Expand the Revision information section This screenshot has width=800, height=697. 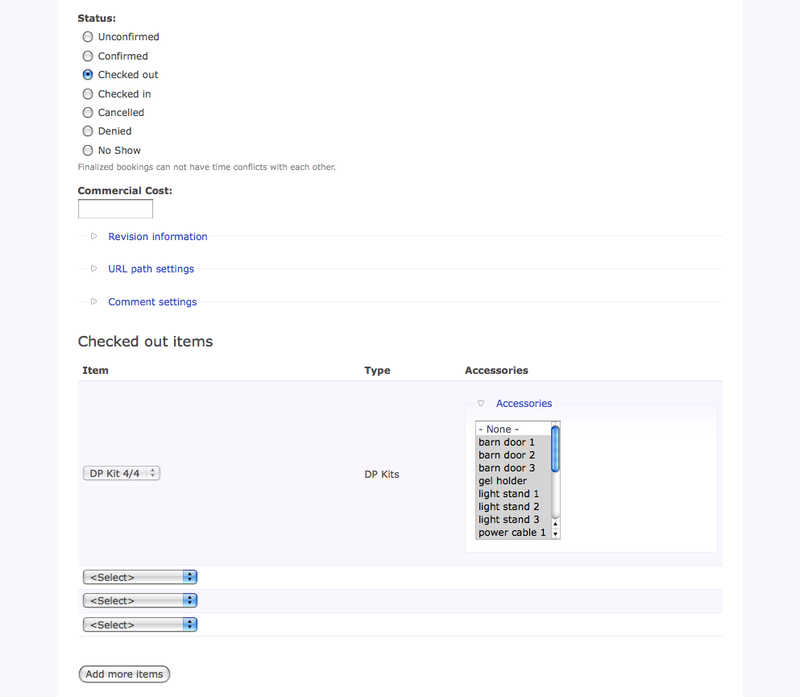coord(157,236)
